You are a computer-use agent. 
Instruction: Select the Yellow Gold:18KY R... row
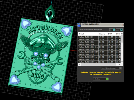(x=99, y=47)
